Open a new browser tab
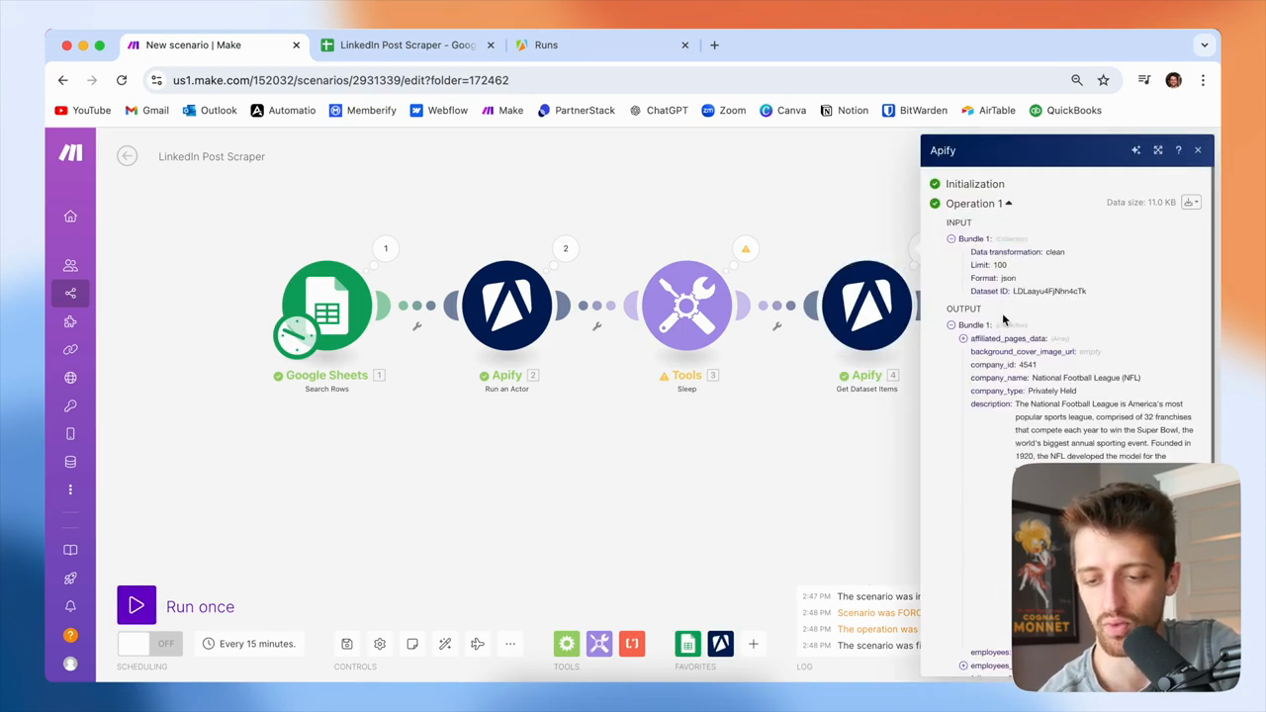This screenshot has width=1266, height=712. [714, 44]
